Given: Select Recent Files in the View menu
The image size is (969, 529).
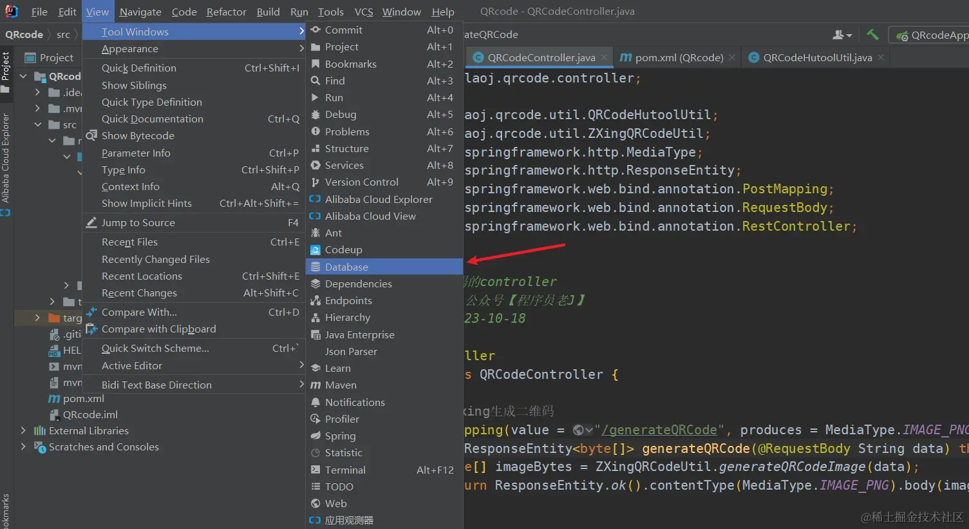Looking at the screenshot, I should 194,242.
